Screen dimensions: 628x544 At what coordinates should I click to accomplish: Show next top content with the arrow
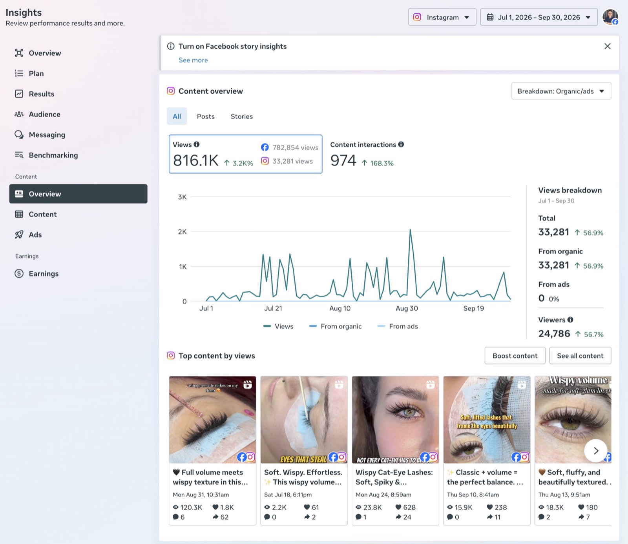[x=596, y=451]
